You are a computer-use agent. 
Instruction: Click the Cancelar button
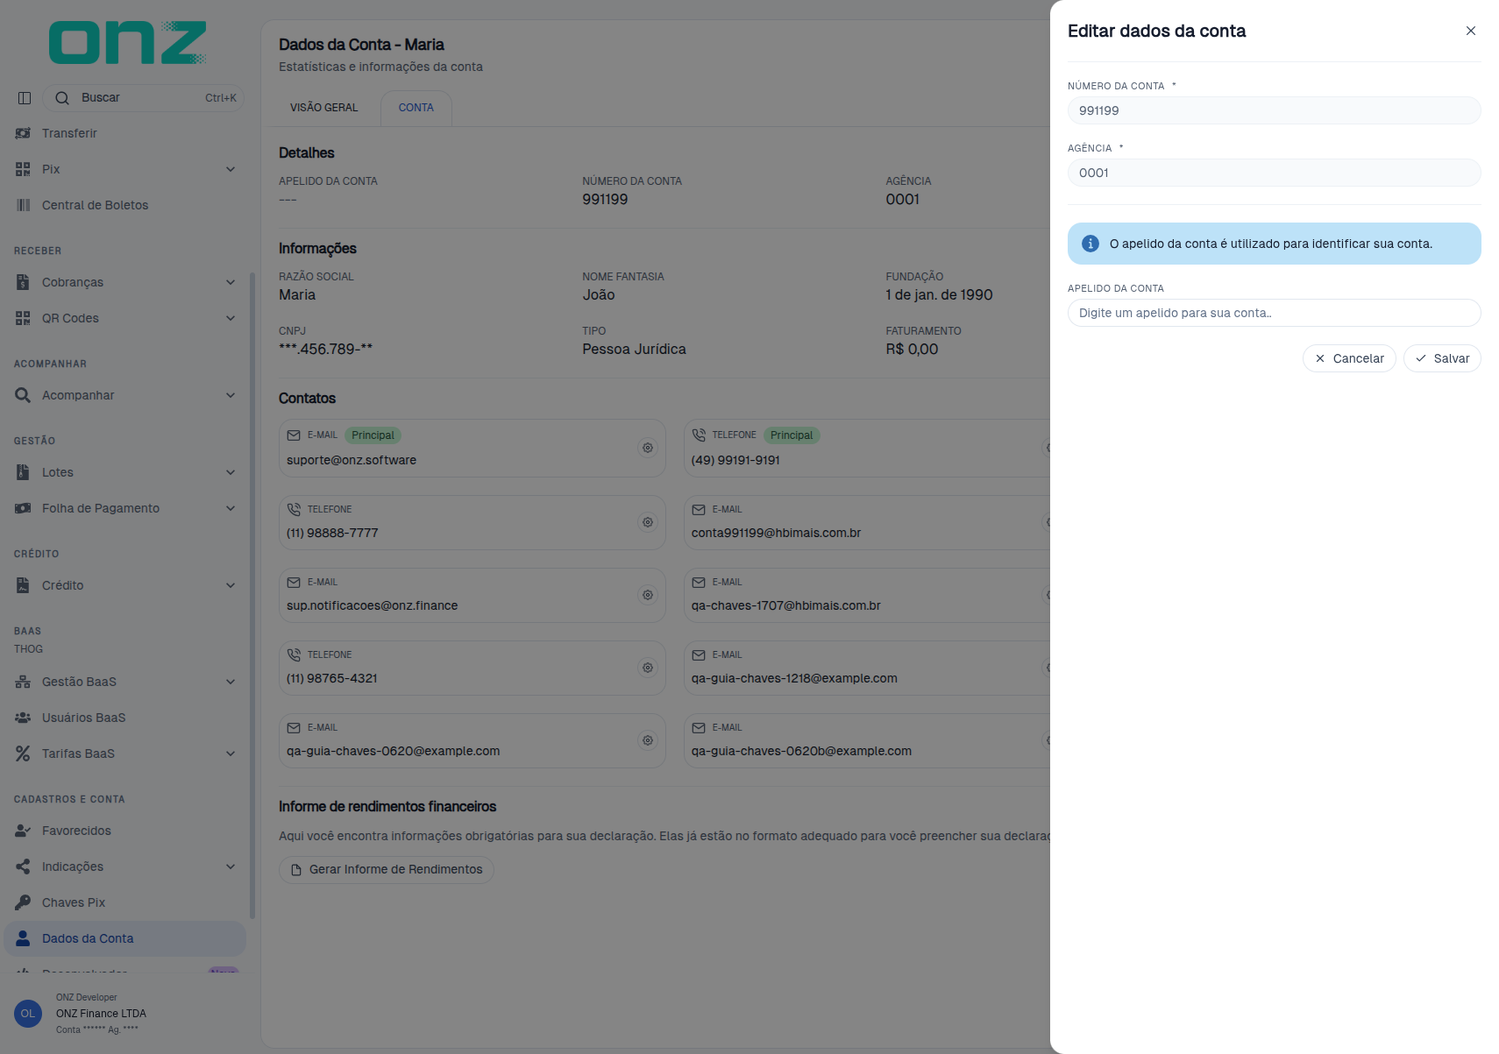pos(1349,358)
